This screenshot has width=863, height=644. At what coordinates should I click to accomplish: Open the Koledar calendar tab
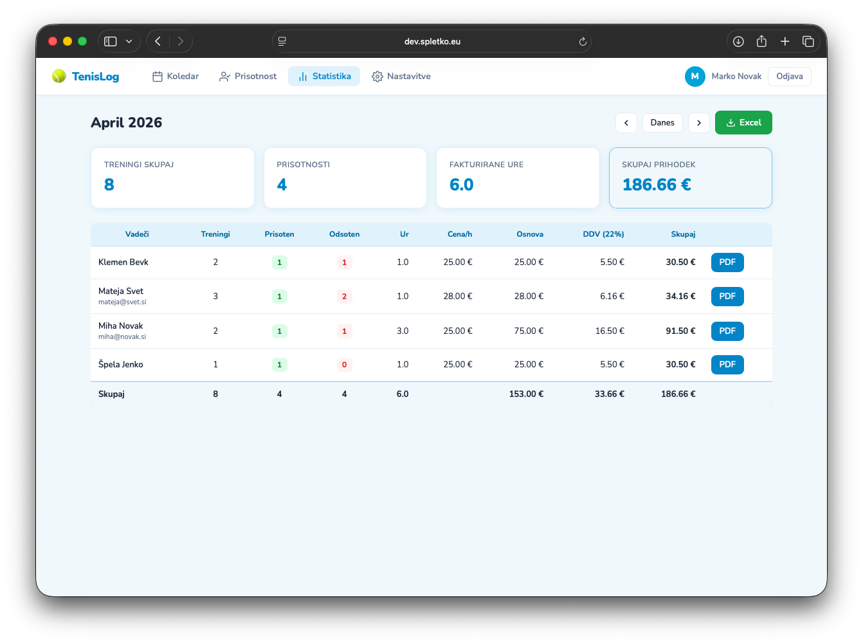coord(176,77)
